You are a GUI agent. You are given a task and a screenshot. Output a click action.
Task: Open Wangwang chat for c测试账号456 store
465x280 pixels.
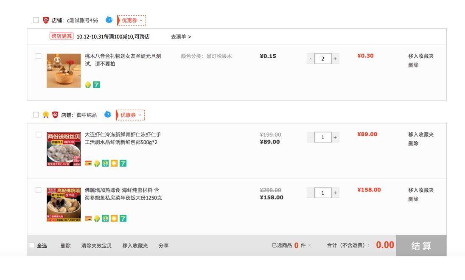[109, 20]
